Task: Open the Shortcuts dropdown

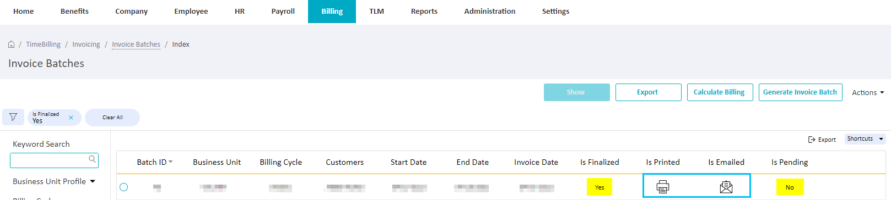Action: pos(865,139)
